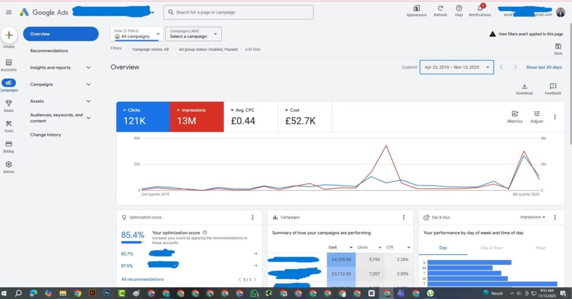The width and height of the screenshot is (572, 299).
Task: Open Optimization score card options menu
Action: tap(252, 217)
